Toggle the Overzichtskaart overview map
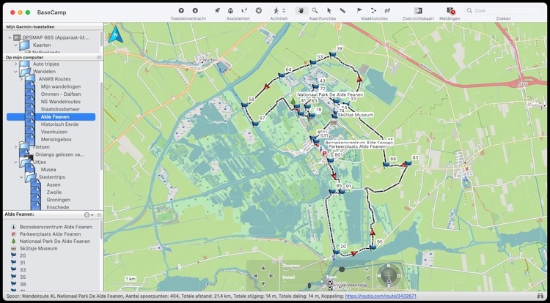Viewport: 550px width, 303px height. tap(418, 11)
